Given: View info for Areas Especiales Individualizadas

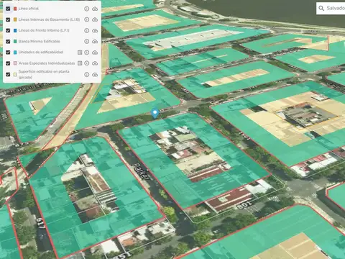Looking at the screenshot, I should 87,63.
